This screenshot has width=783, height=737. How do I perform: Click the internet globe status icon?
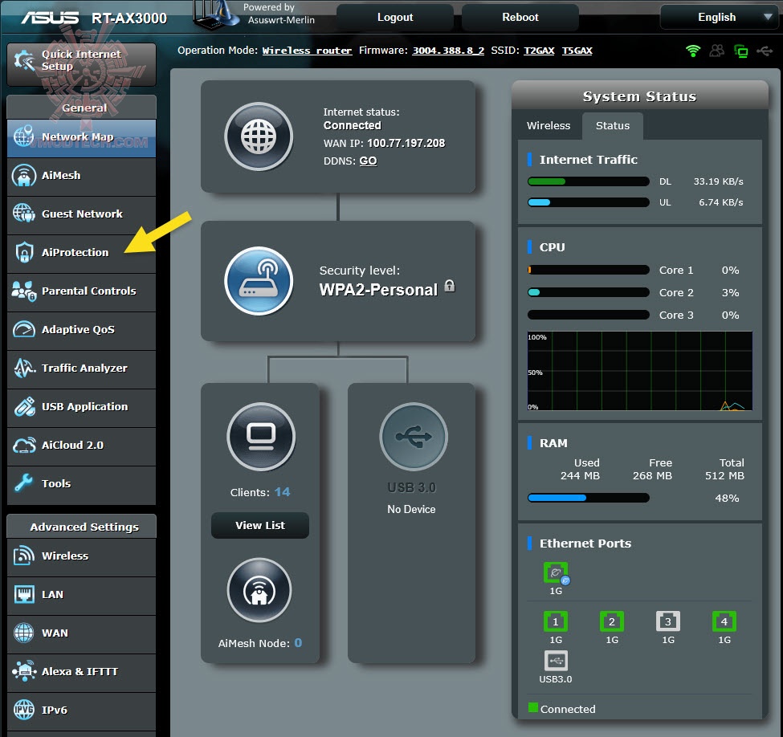(x=259, y=136)
